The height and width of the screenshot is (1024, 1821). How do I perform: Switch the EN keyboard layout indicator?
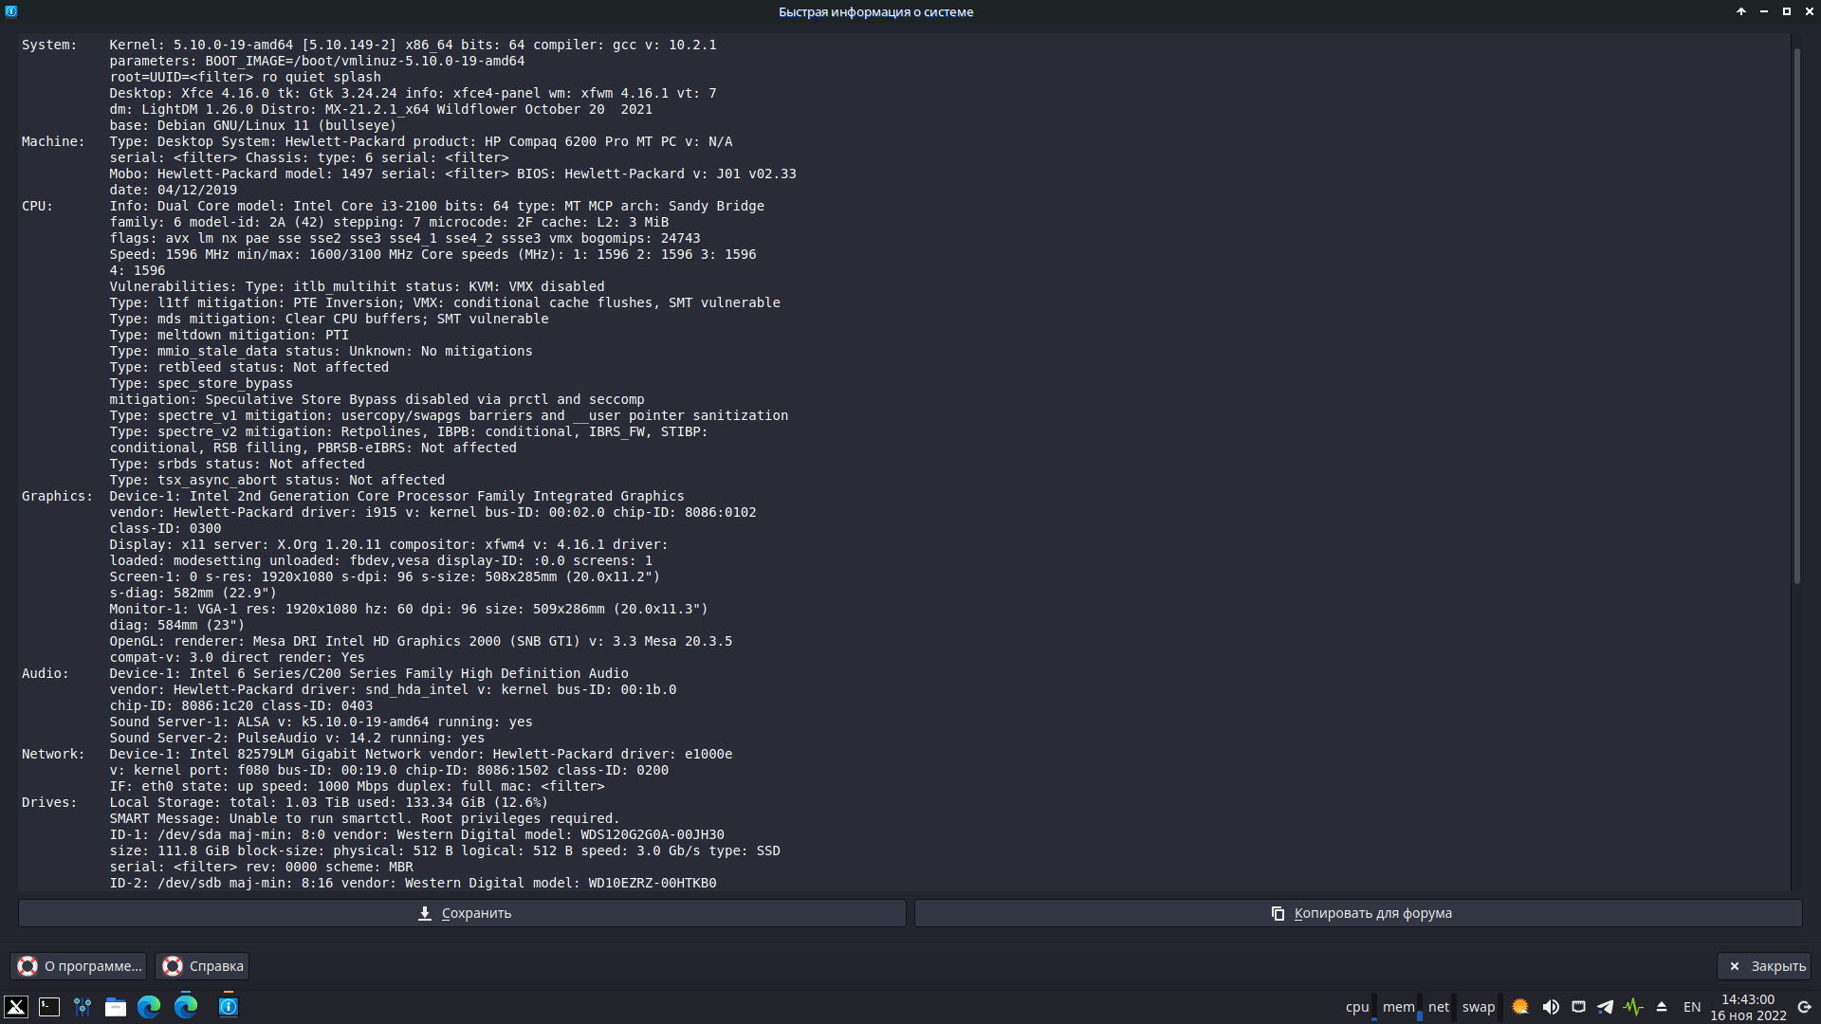(x=1692, y=1007)
